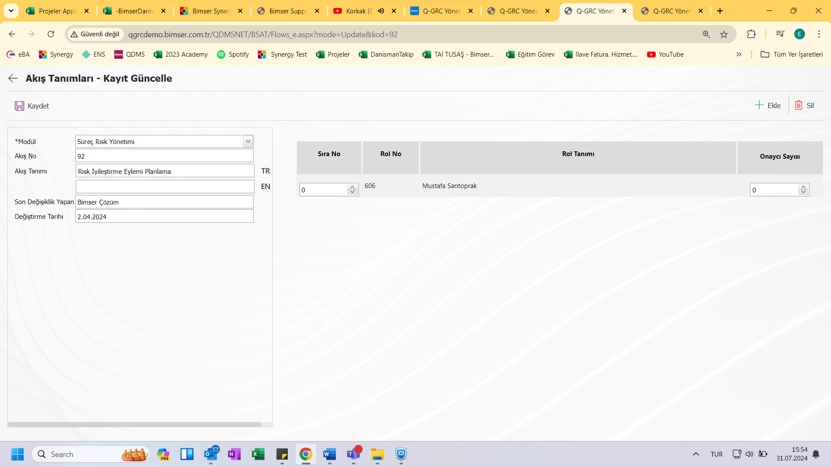Expand the Modül dropdown selector
This screenshot has height=467, width=831.
(x=248, y=141)
